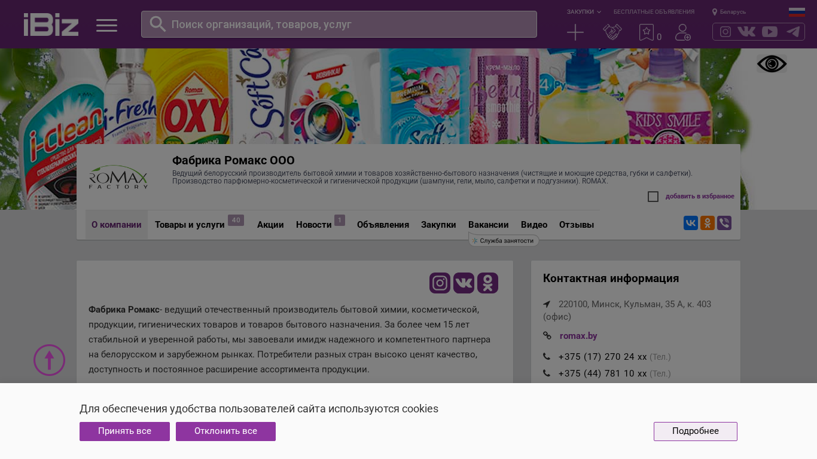
Task: Click the location arrow icon beside address
Action: click(x=547, y=304)
